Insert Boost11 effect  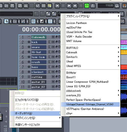coord(90,77)
